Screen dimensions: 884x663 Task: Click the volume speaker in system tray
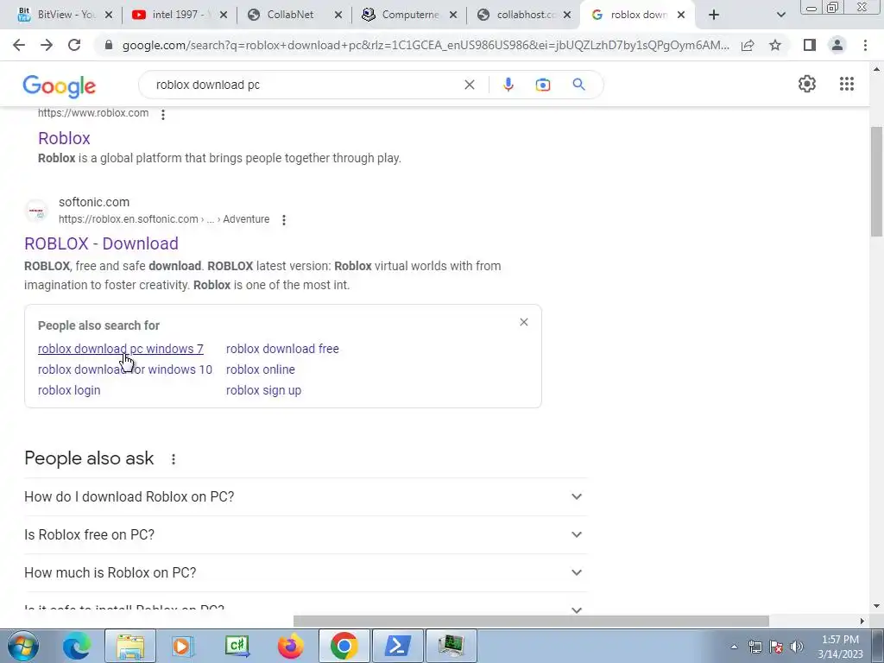797,647
